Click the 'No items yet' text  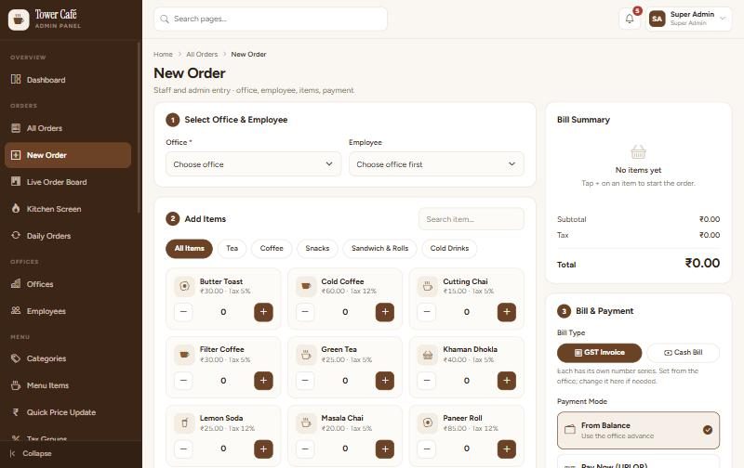[638, 170]
